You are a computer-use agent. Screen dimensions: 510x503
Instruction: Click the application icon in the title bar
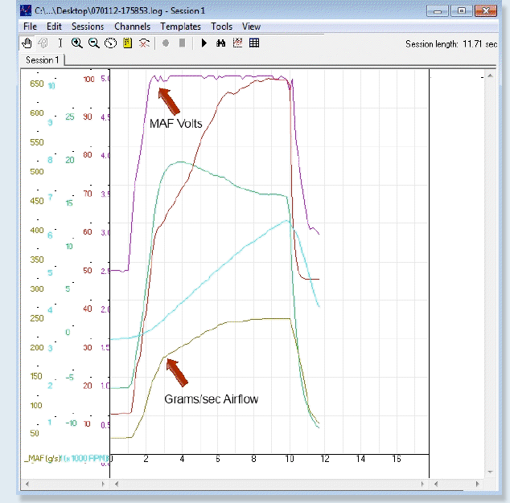click(x=26, y=10)
